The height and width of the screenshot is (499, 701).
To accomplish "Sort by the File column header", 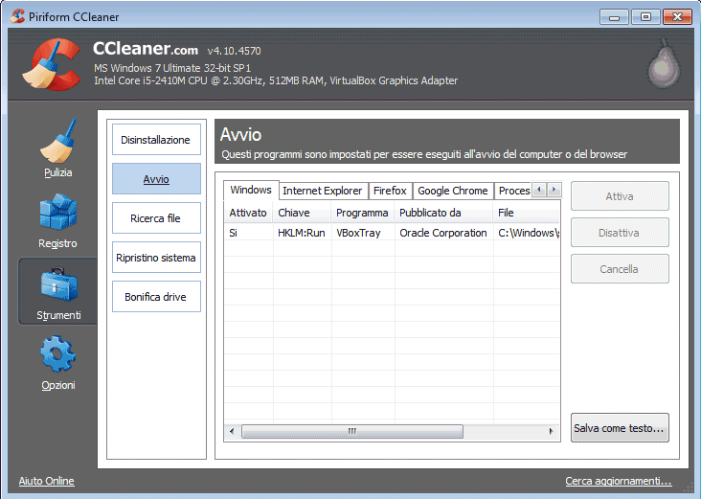I will [526, 213].
